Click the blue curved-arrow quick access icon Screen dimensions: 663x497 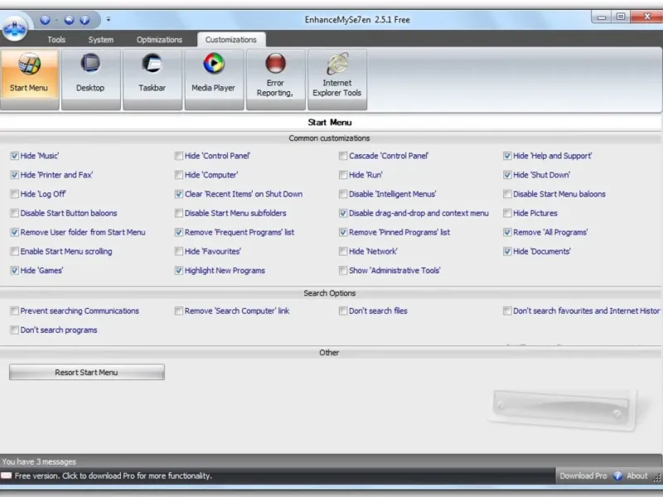[69, 19]
